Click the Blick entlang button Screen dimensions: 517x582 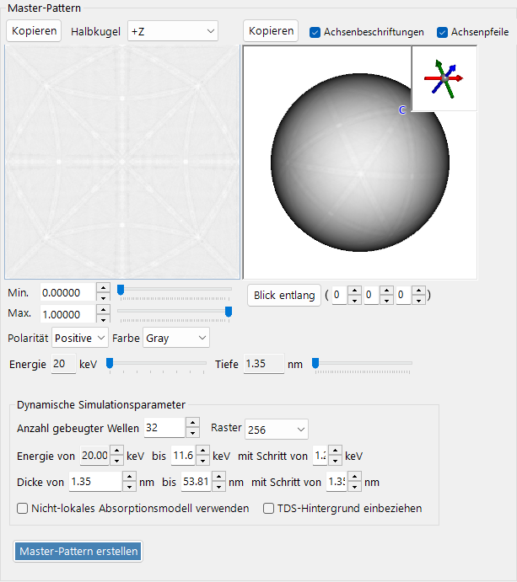click(284, 295)
